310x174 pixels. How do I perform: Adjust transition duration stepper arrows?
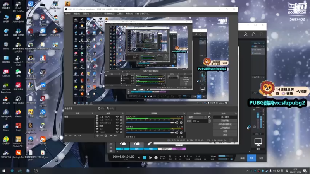click(x=210, y=121)
